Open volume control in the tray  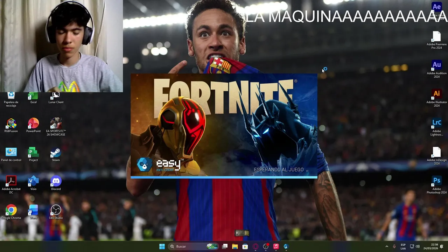(418, 246)
